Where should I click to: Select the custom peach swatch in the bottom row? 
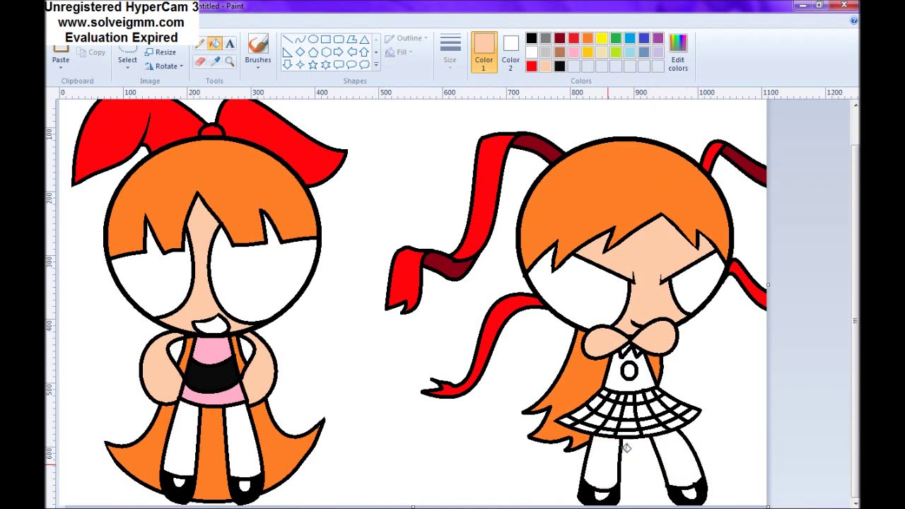(x=546, y=66)
